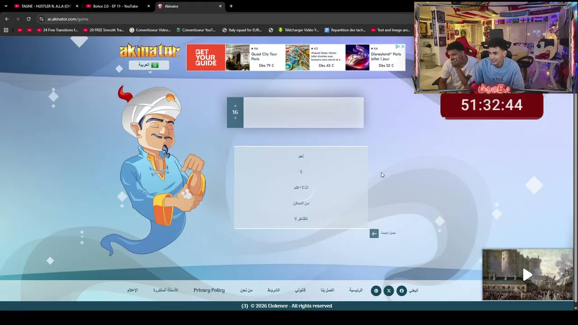Open the first YouTube bookmark icon
The height and width of the screenshot is (325, 578).
[20, 30]
